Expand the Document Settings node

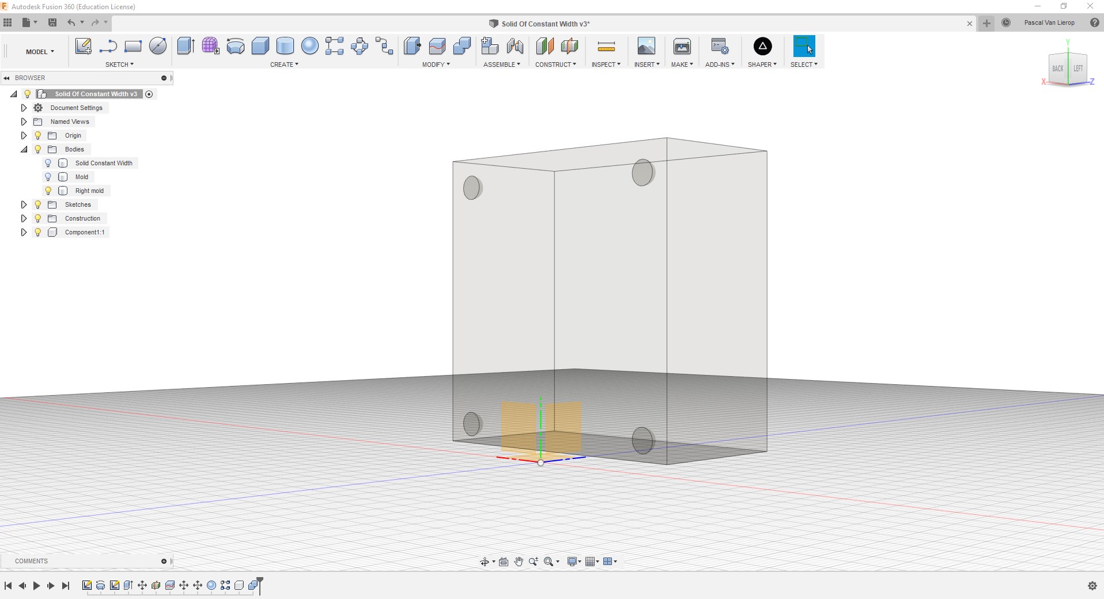click(24, 108)
